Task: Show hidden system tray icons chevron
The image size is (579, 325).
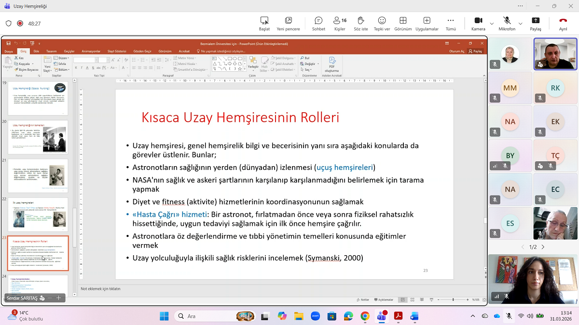Action: (472, 316)
